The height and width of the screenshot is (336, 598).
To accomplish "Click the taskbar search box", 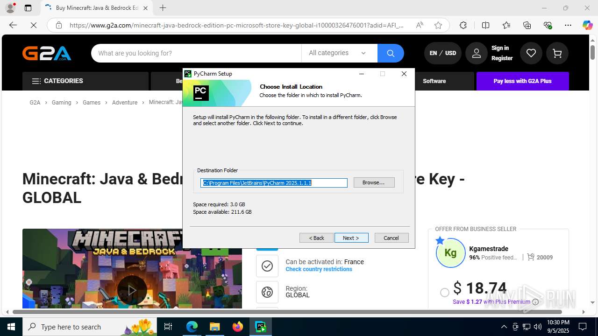I will click(x=91, y=327).
